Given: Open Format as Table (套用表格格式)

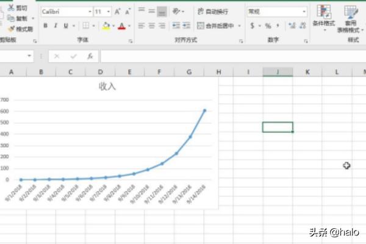Looking at the screenshot, I should [350, 19].
